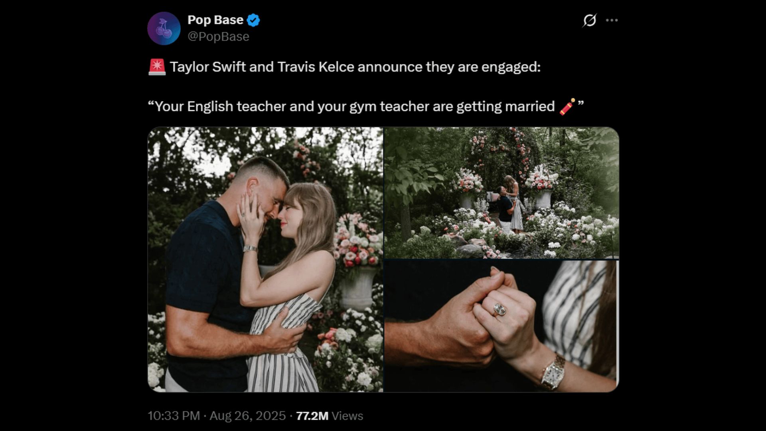Open the Pop Base display name

point(215,20)
